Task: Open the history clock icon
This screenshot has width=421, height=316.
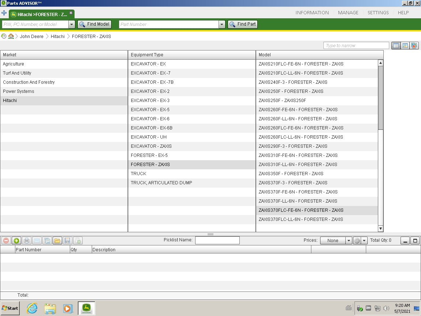Action: pyautogui.click(x=4, y=36)
